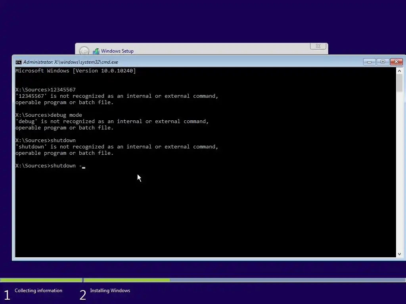Click the 'debug' is not recognized line
Screen dimensions: 406x304
[112, 122]
